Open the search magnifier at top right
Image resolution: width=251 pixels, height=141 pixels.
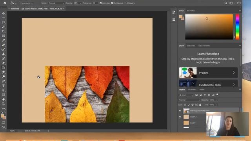coord(226,3)
